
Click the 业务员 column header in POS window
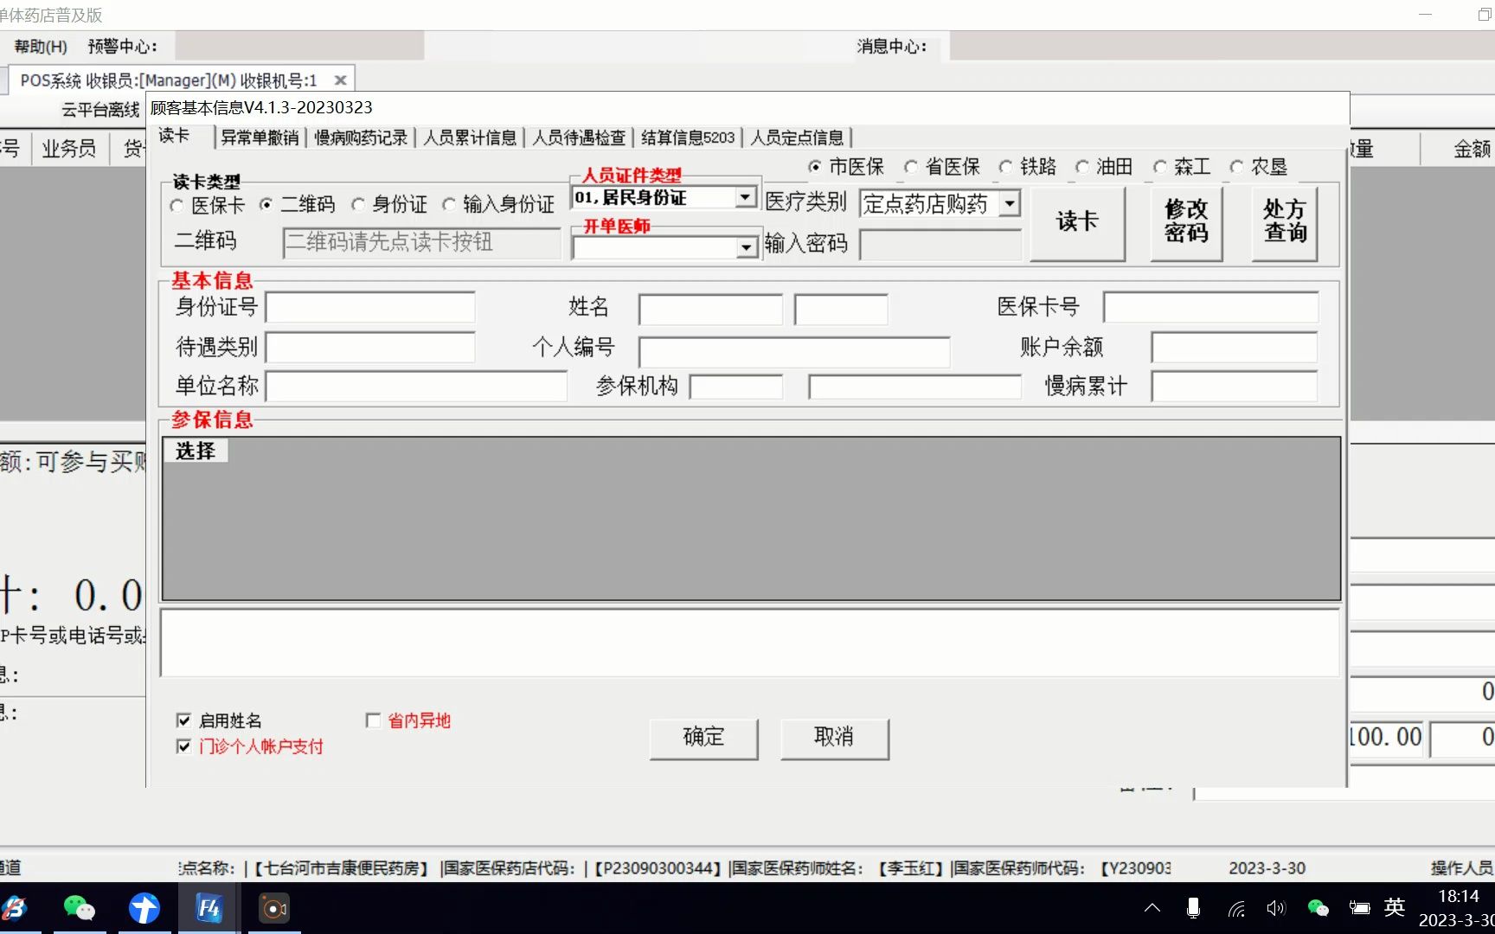69,149
